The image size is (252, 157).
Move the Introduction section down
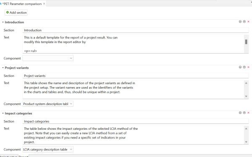click(244, 22)
